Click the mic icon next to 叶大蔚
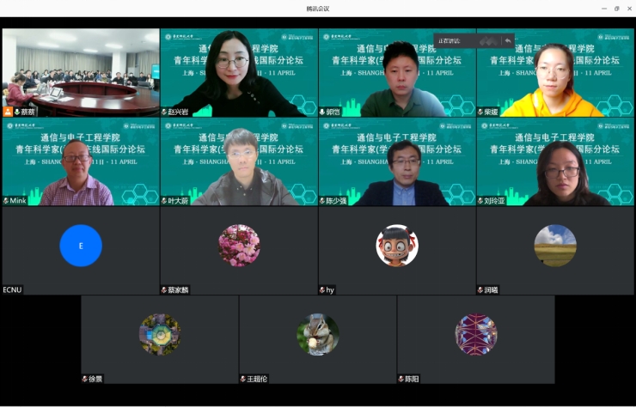The height and width of the screenshot is (408, 636). pos(165,201)
